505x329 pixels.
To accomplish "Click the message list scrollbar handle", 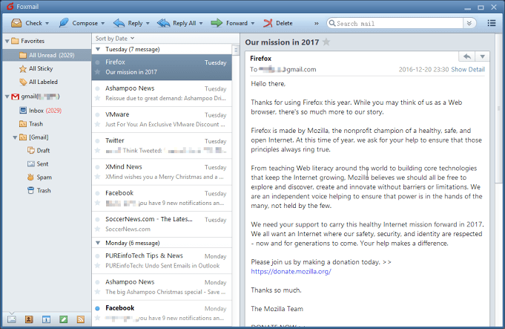I will [236, 51].
